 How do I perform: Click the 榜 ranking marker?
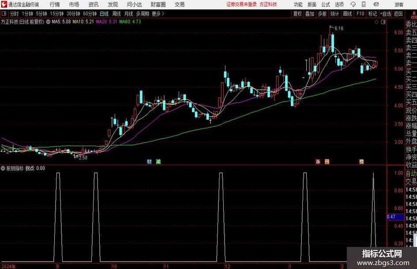pyautogui.click(x=361, y=161)
